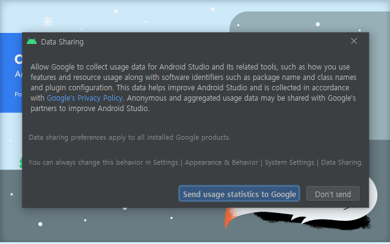This screenshot has width=390, height=244.
Task: Click the 'You can always change this behavior' settings hint
Action: point(196,162)
